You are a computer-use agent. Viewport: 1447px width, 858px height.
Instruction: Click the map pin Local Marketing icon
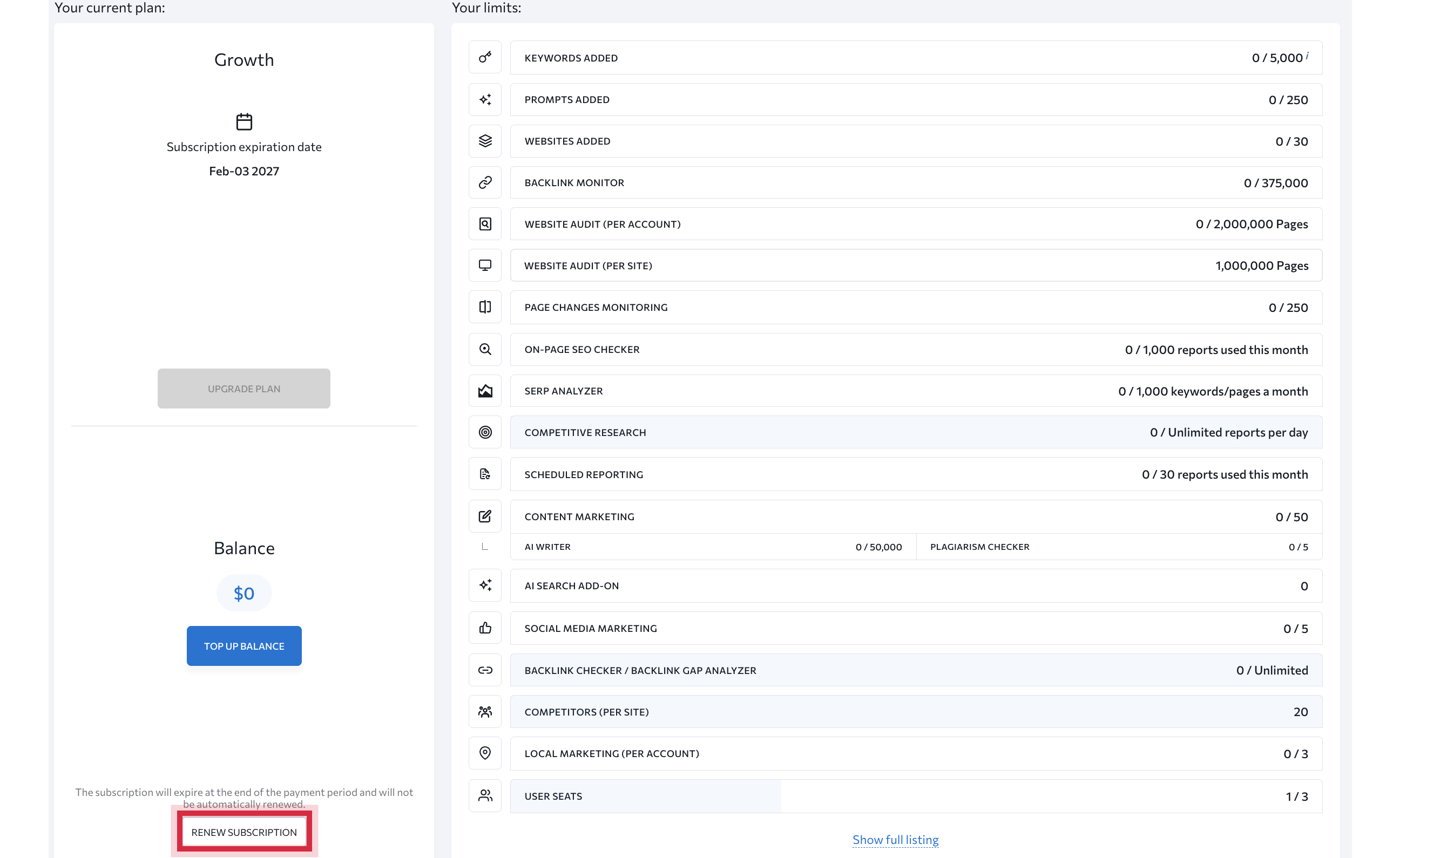coord(485,753)
